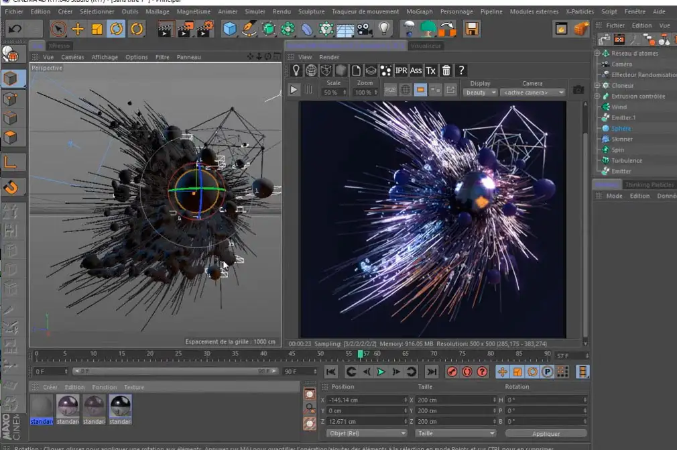
Task: Click the Scale 50 % stepper arrows
Action: [x=345, y=93]
